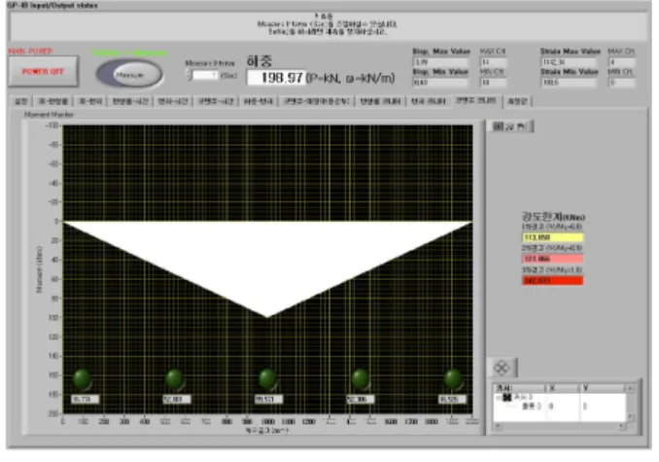
Task: Click the green LED near x-axis mark 1900
Action: click(453, 378)
